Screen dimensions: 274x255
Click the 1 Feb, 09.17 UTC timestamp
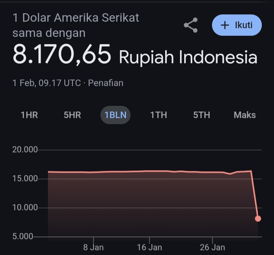pos(46,83)
